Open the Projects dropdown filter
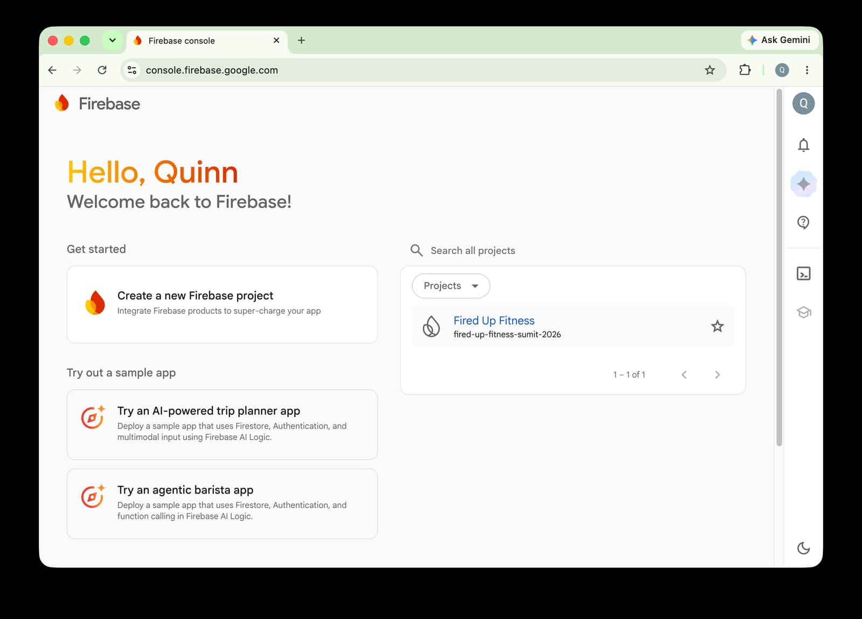Screen dimensions: 862x619 pos(451,286)
